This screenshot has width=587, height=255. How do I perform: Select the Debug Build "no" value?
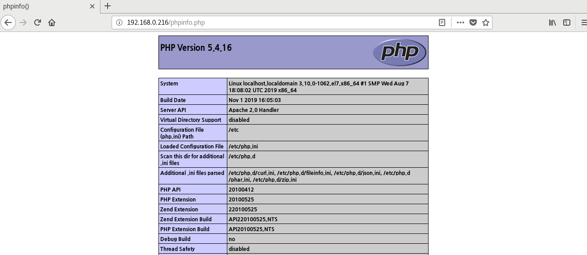(x=232, y=239)
